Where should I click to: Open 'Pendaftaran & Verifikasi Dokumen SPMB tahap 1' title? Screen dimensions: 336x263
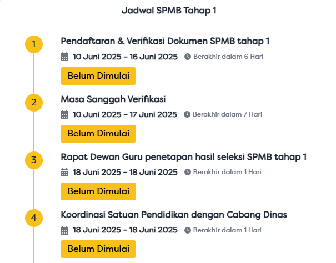point(165,42)
